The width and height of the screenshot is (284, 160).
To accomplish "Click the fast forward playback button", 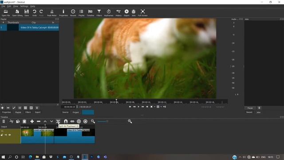I will [143, 107].
